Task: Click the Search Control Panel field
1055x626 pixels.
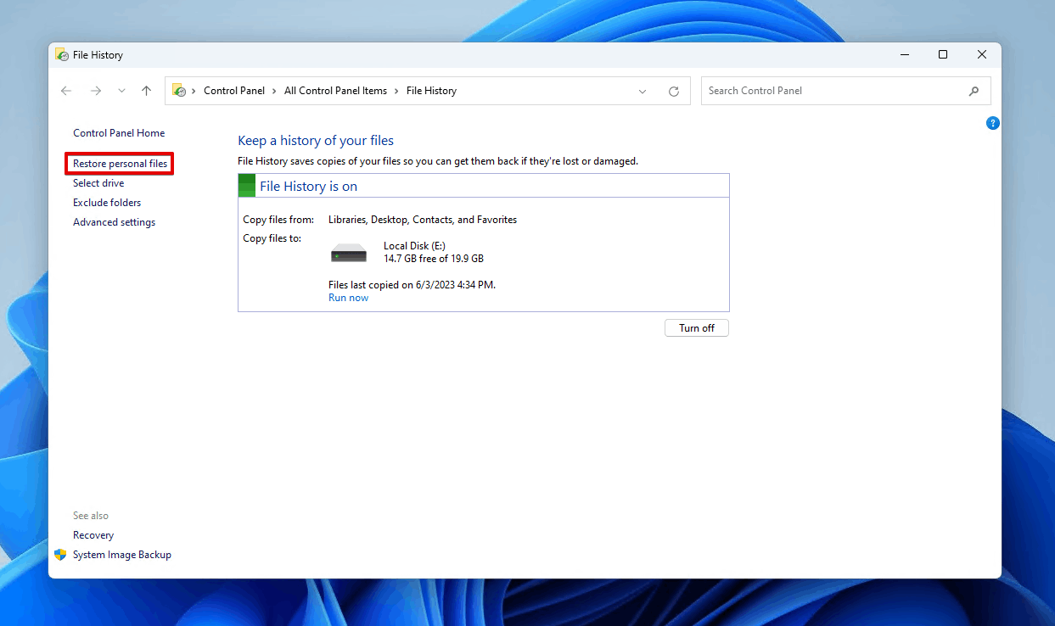Action: coord(832,91)
